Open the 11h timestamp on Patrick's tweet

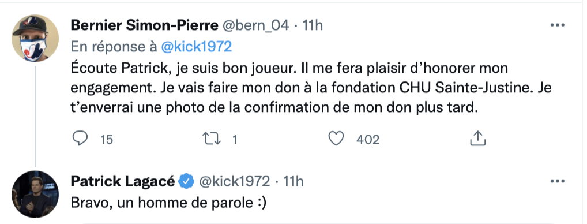293,181
